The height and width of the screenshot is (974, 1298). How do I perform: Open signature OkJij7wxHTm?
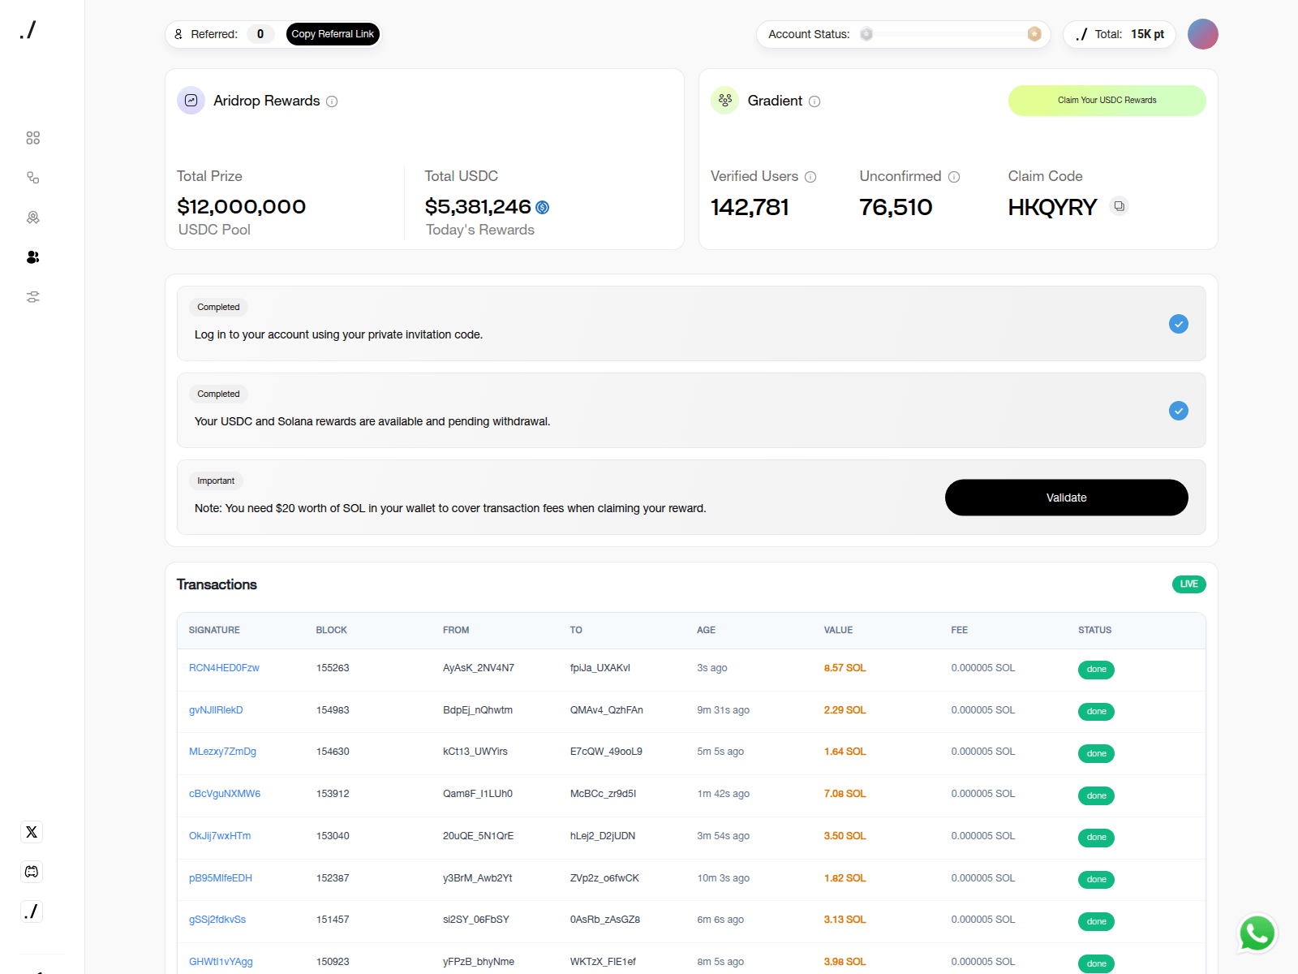point(220,836)
